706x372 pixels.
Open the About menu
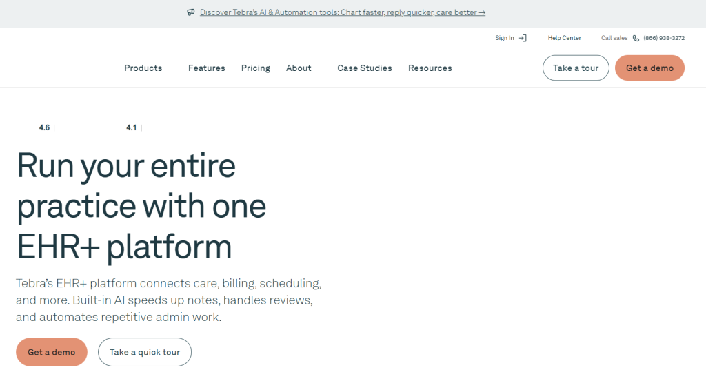pos(299,68)
